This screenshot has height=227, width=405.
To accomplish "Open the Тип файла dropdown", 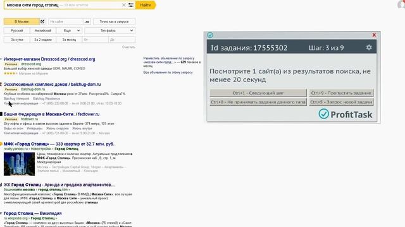I will pyautogui.click(x=109, y=31).
